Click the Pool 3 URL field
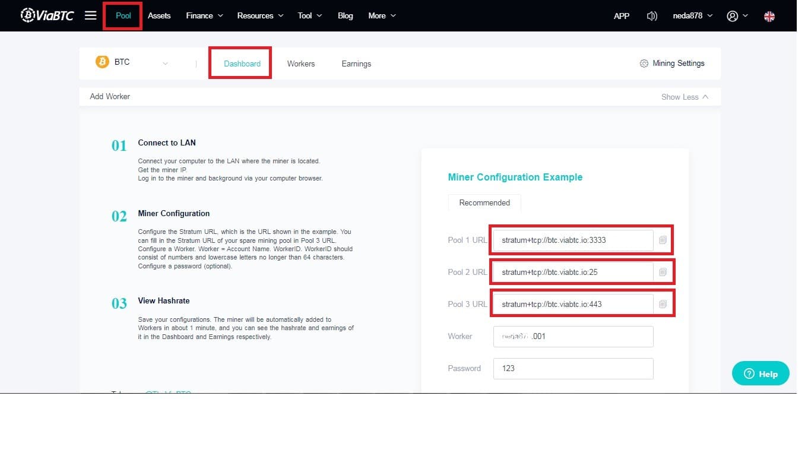The image size is (811, 456). (x=574, y=304)
